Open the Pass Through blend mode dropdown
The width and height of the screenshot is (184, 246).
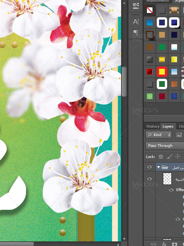164,146
